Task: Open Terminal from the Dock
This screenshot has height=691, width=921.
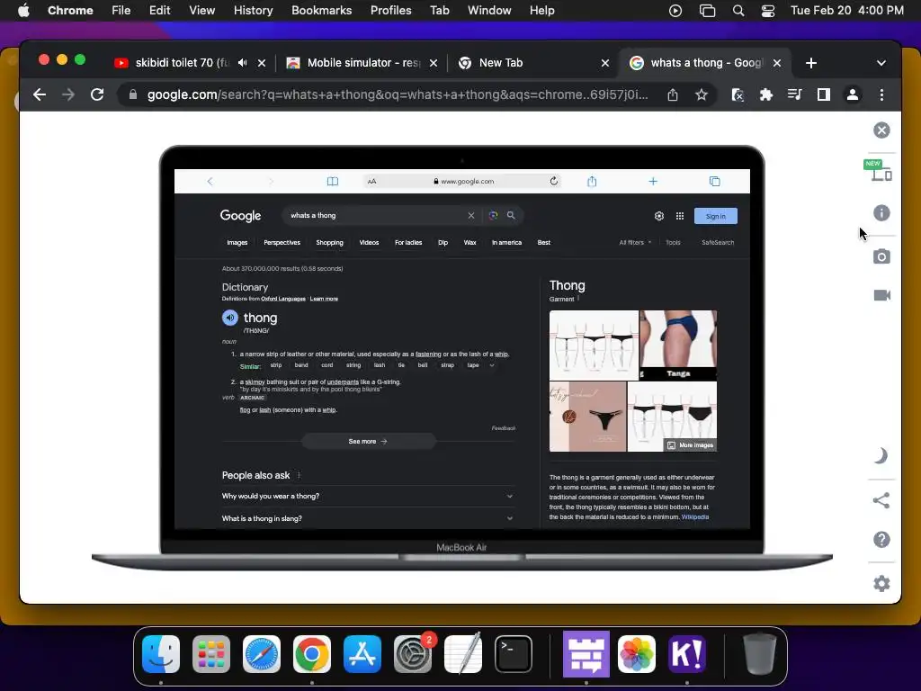Action: click(x=514, y=653)
